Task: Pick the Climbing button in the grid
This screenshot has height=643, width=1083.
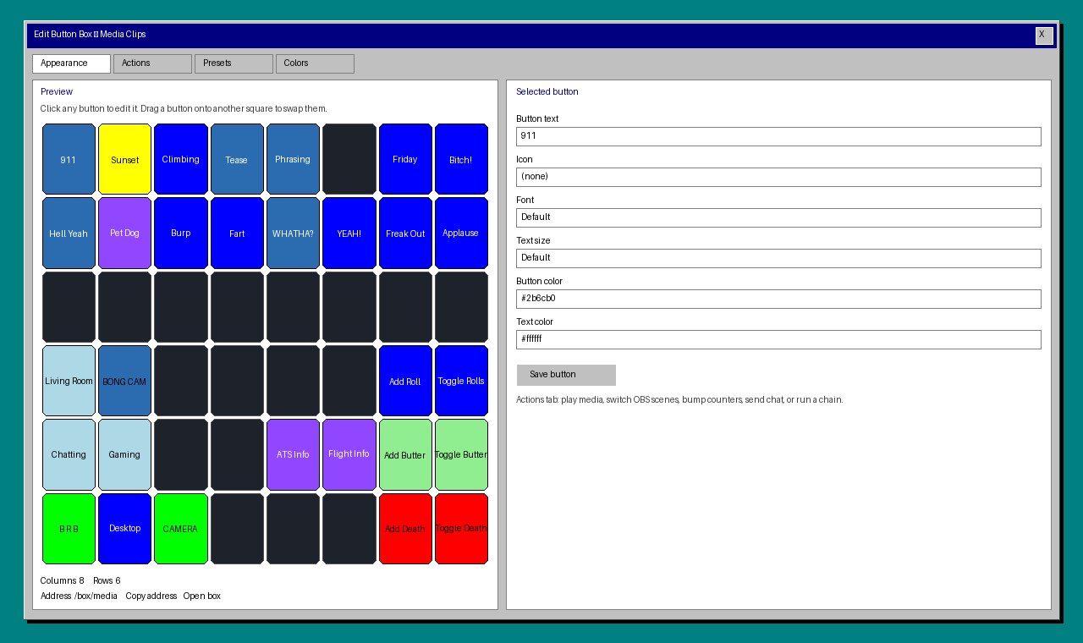Action: pyautogui.click(x=181, y=159)
